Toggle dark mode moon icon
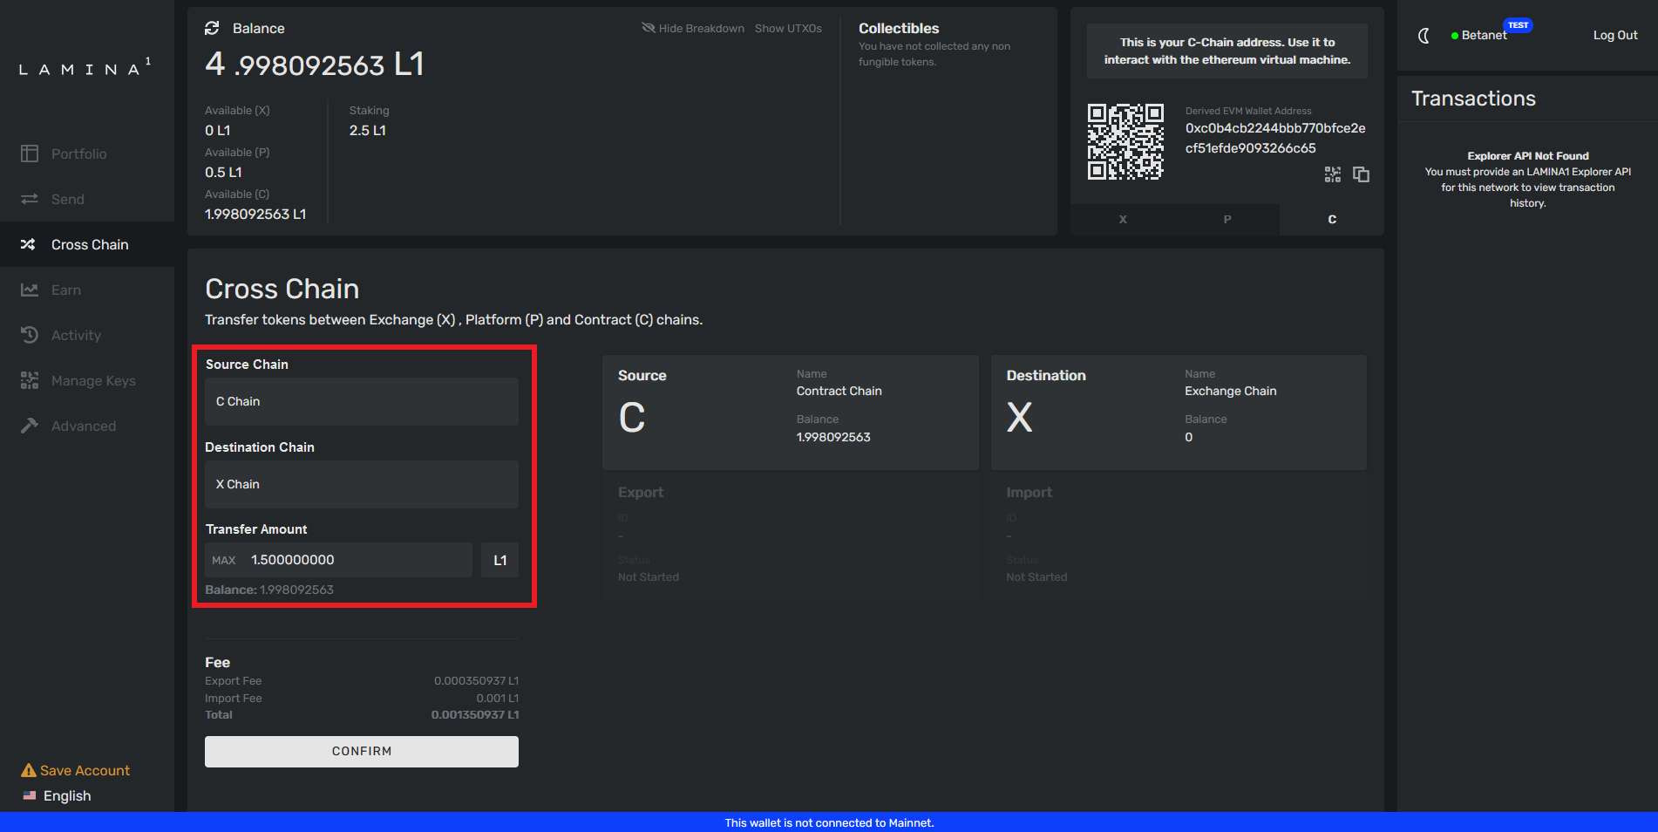Viewport: 1658px width, 832px height. 1424,36
